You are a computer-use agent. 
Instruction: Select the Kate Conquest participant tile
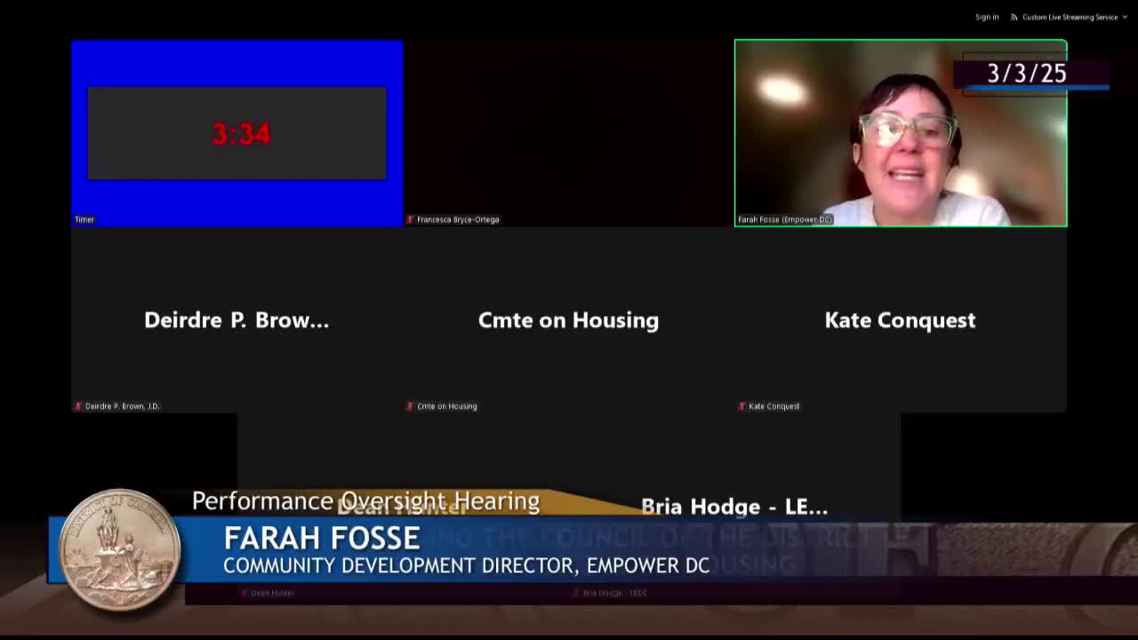tap(901, 320)
